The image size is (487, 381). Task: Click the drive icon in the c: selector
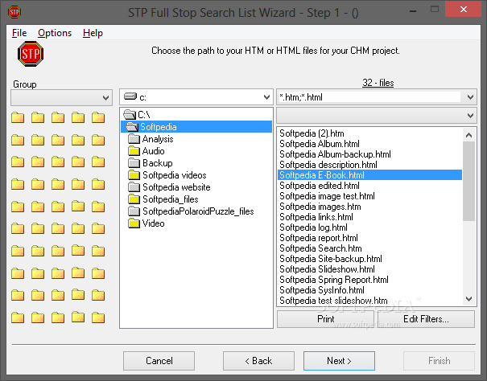(130, 96)
